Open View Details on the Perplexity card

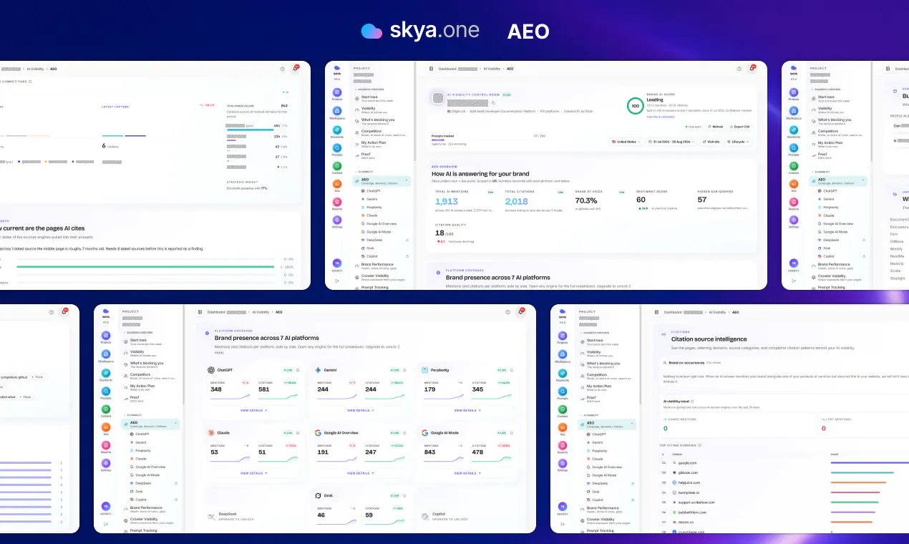pos(467,410)
